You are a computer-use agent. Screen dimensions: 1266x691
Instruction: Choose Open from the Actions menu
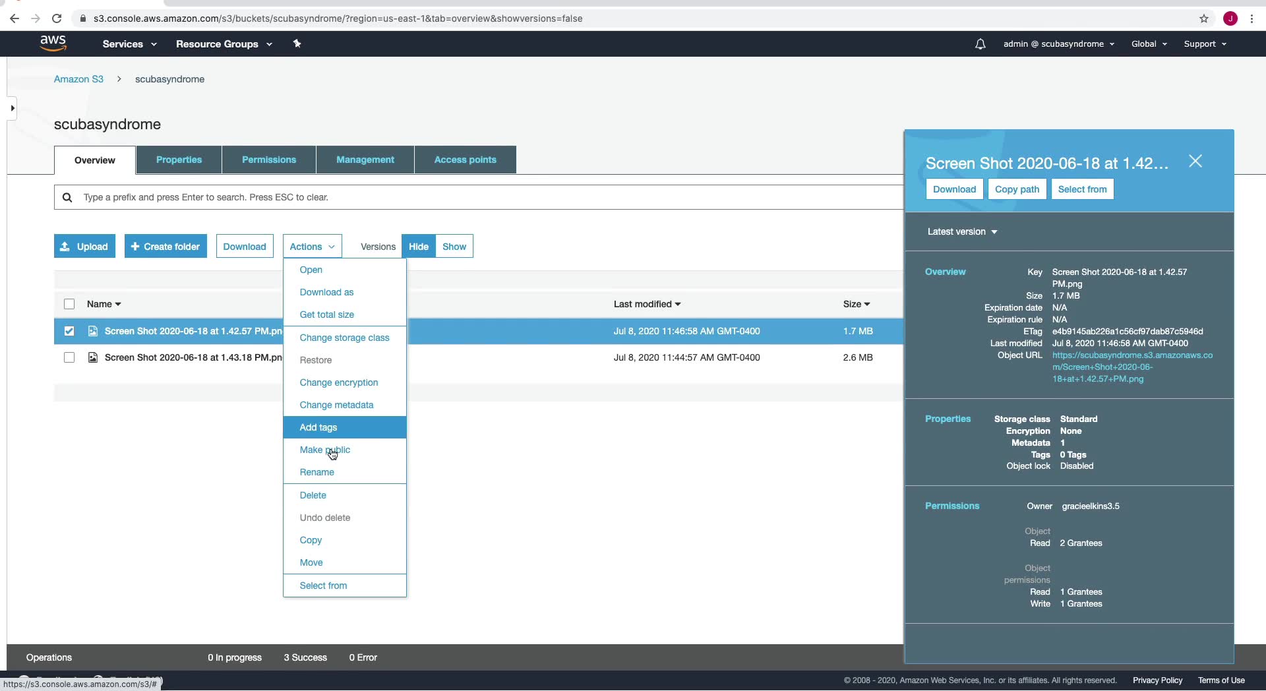(345, 270)
